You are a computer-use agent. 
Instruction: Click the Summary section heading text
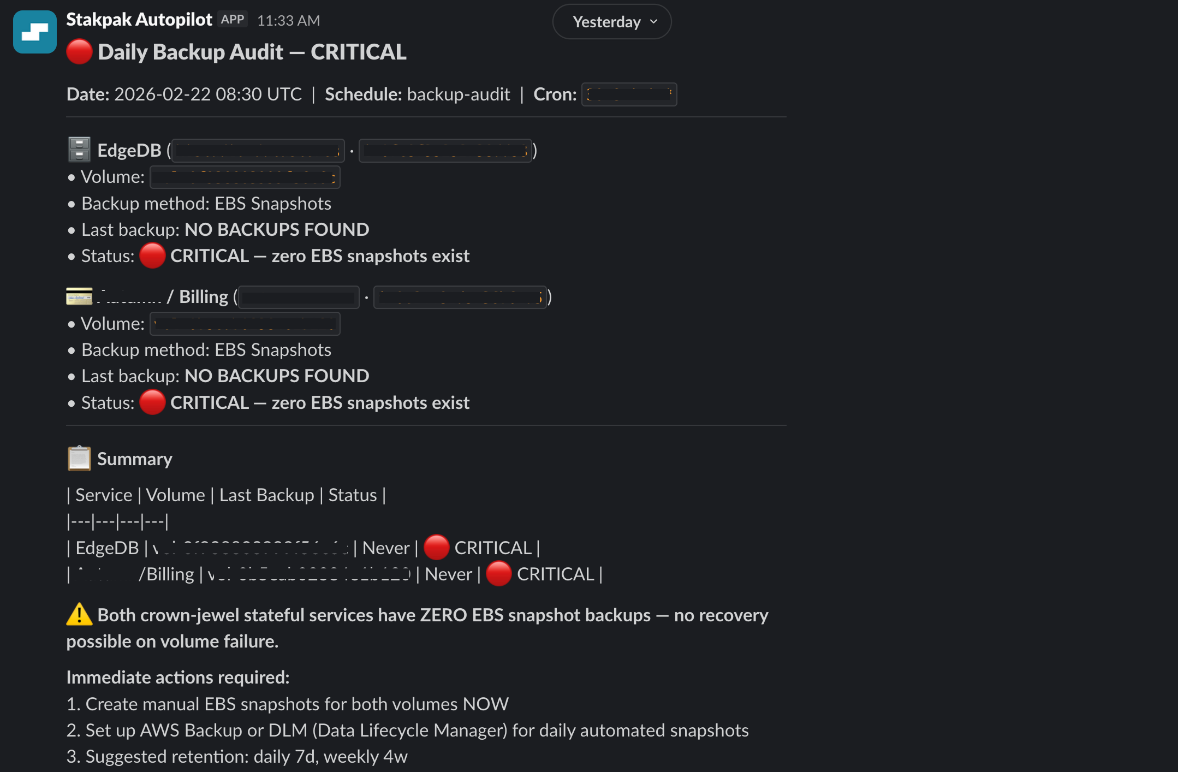point(135,459)
